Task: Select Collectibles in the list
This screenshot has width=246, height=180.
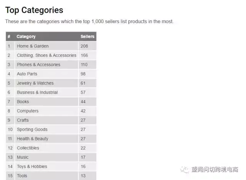Action: (x=28, y=148)
